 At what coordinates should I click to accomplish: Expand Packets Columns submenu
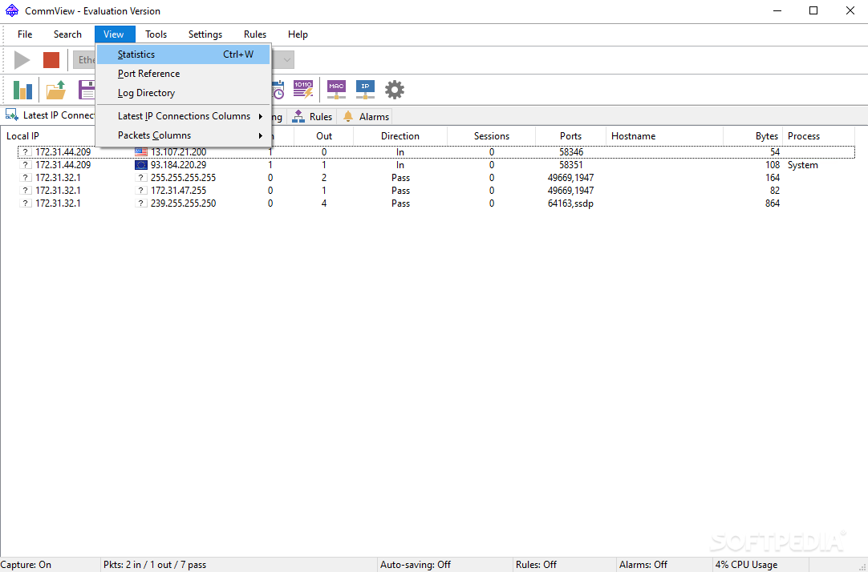coord(183,135)
